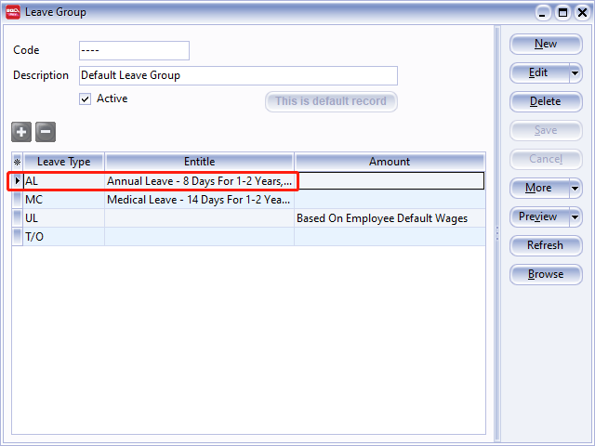Expand the Edit button dropdown arrow
595x446 pixels.
575,72
